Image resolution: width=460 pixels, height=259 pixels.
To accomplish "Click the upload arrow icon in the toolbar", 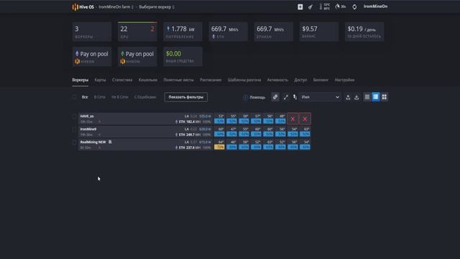I will tap(348, 97).
